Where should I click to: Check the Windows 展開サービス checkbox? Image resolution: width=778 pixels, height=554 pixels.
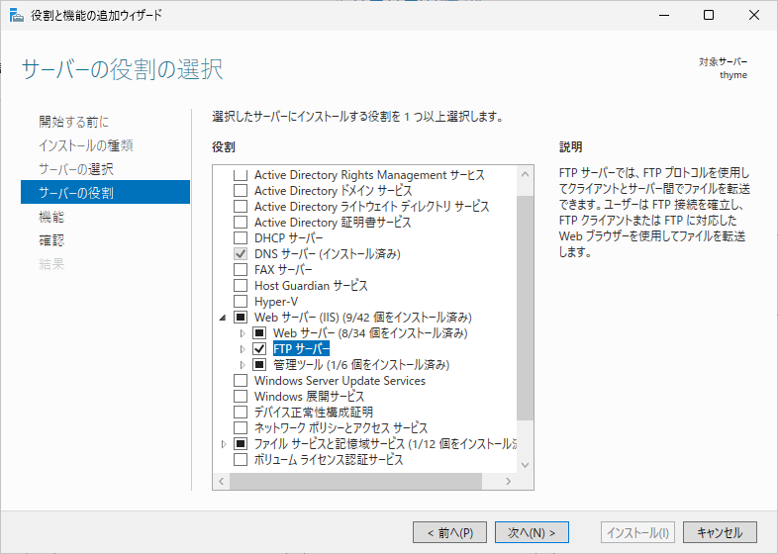(241, 397)
